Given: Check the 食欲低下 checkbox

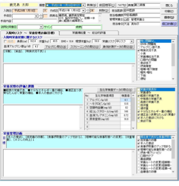Looking at the screenshot, I should pos(139,63).
